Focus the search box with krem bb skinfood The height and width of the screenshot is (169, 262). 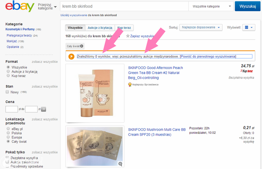pos(124,6)
